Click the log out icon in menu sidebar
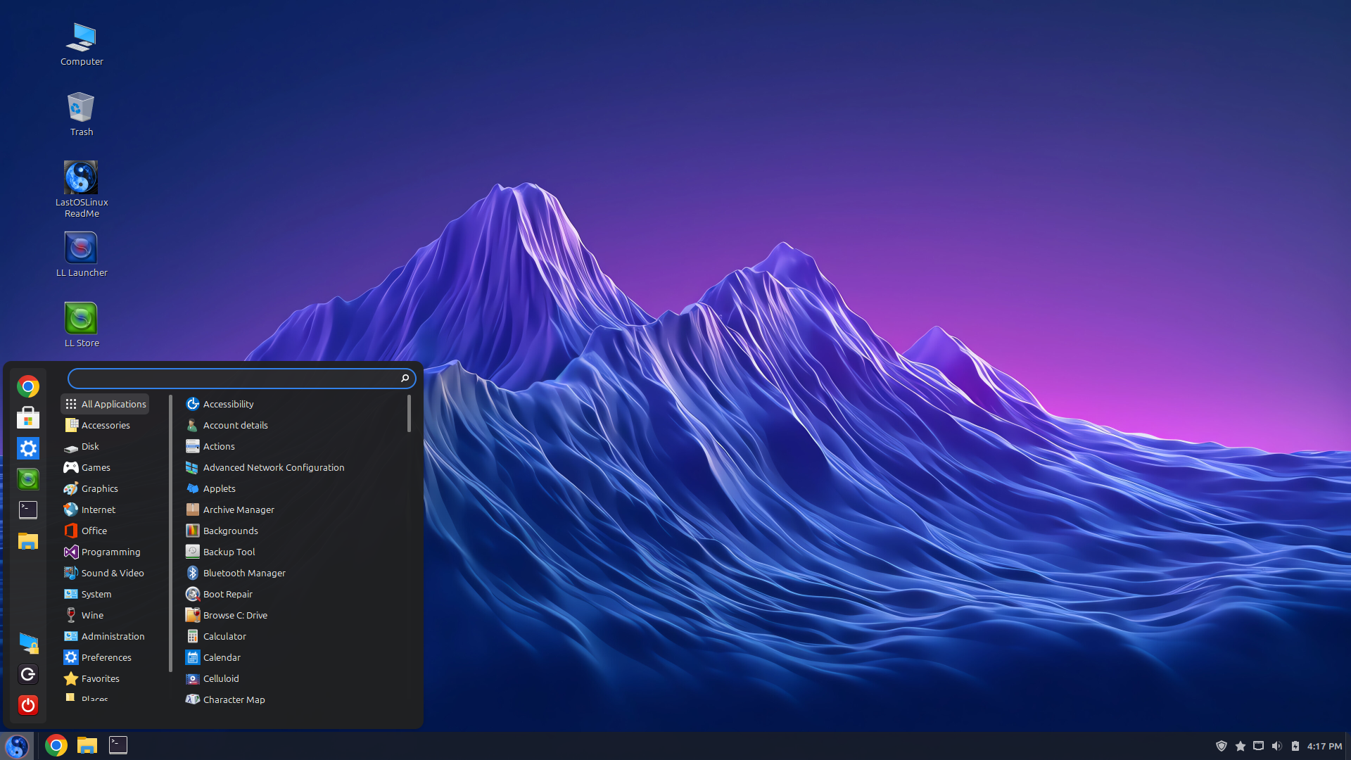 pos(28,674)
